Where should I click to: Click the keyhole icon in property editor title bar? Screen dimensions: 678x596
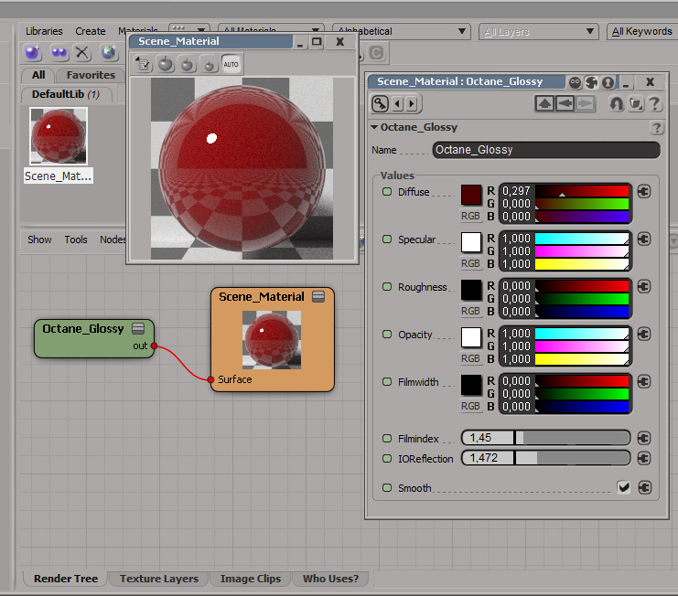pyautogui.click(x=608, y=82)
